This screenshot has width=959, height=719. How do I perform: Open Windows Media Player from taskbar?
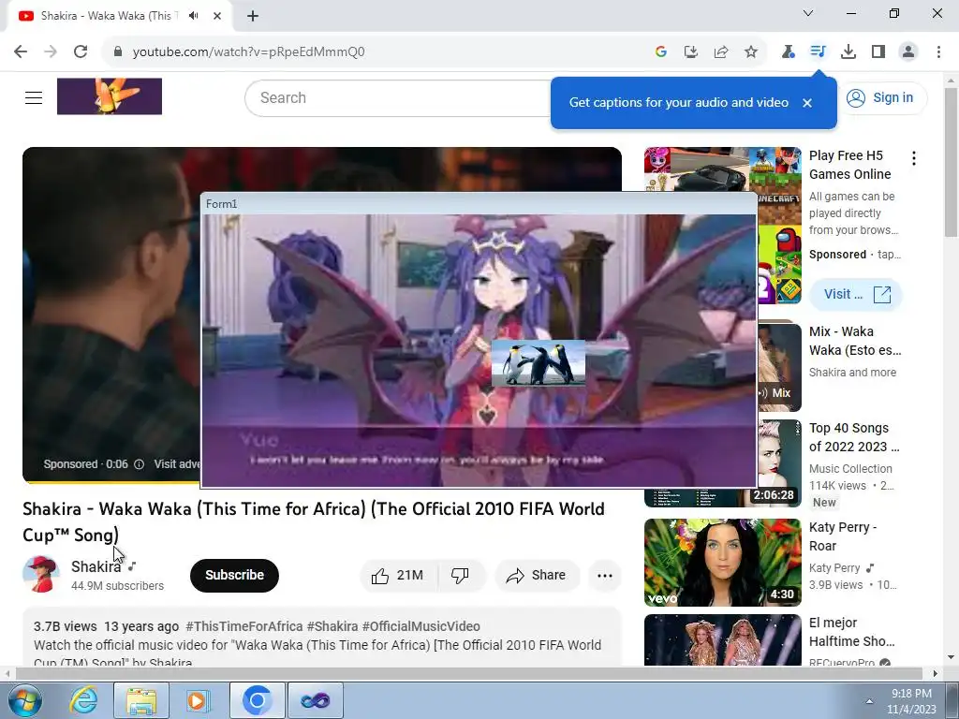197,700
